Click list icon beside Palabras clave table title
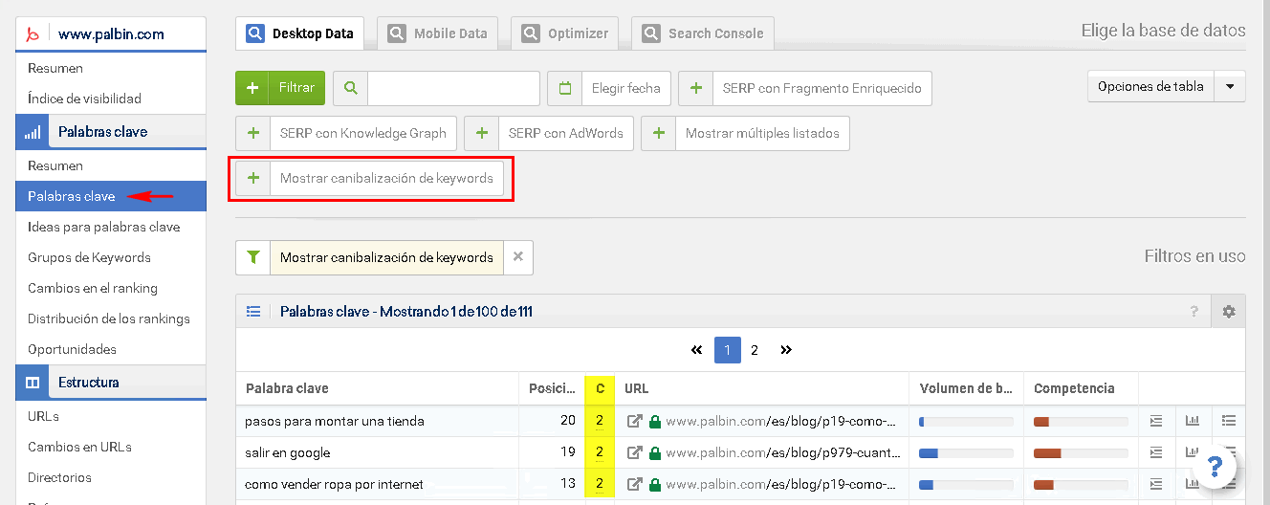Image resolution: width=1270 pixels, height=505 pixels. point(253,311)
